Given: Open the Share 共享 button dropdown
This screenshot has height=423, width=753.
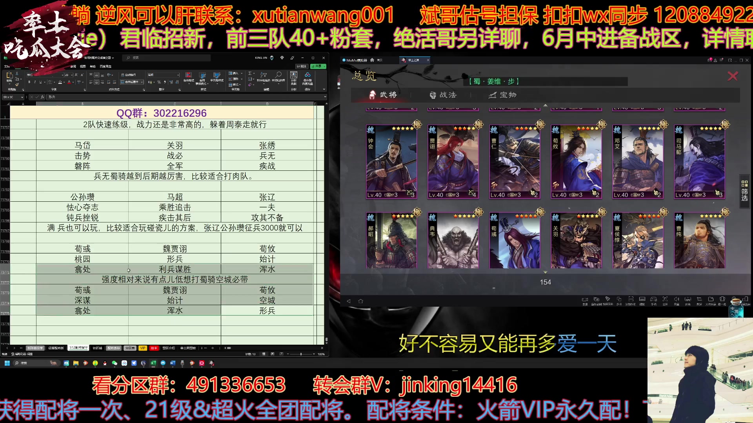Looking at the screenshot, I should [324, 66].
